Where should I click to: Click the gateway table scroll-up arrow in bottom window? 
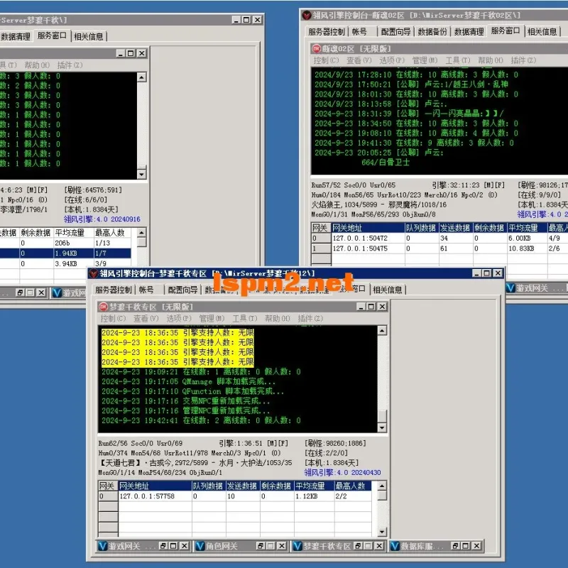[x=382, y=486]
